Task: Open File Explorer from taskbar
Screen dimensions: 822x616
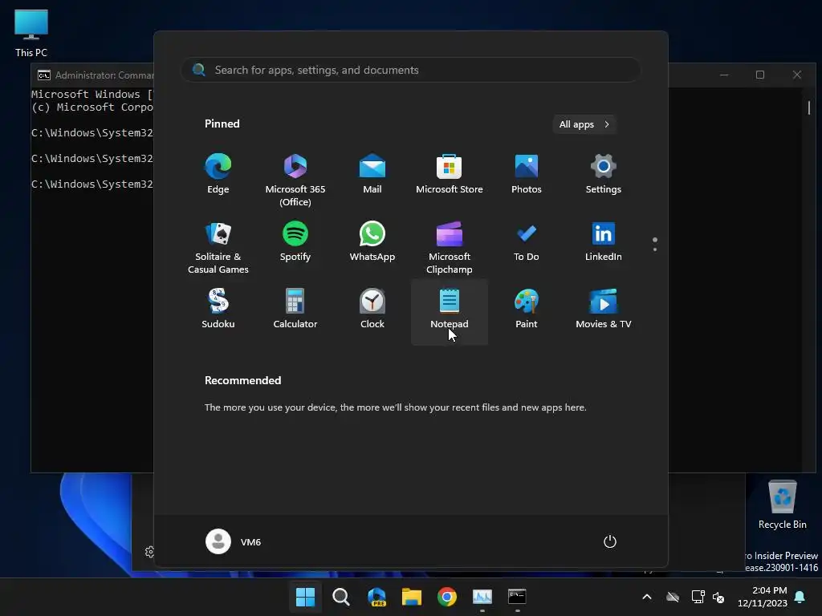Action: click(x=412, y=597)
